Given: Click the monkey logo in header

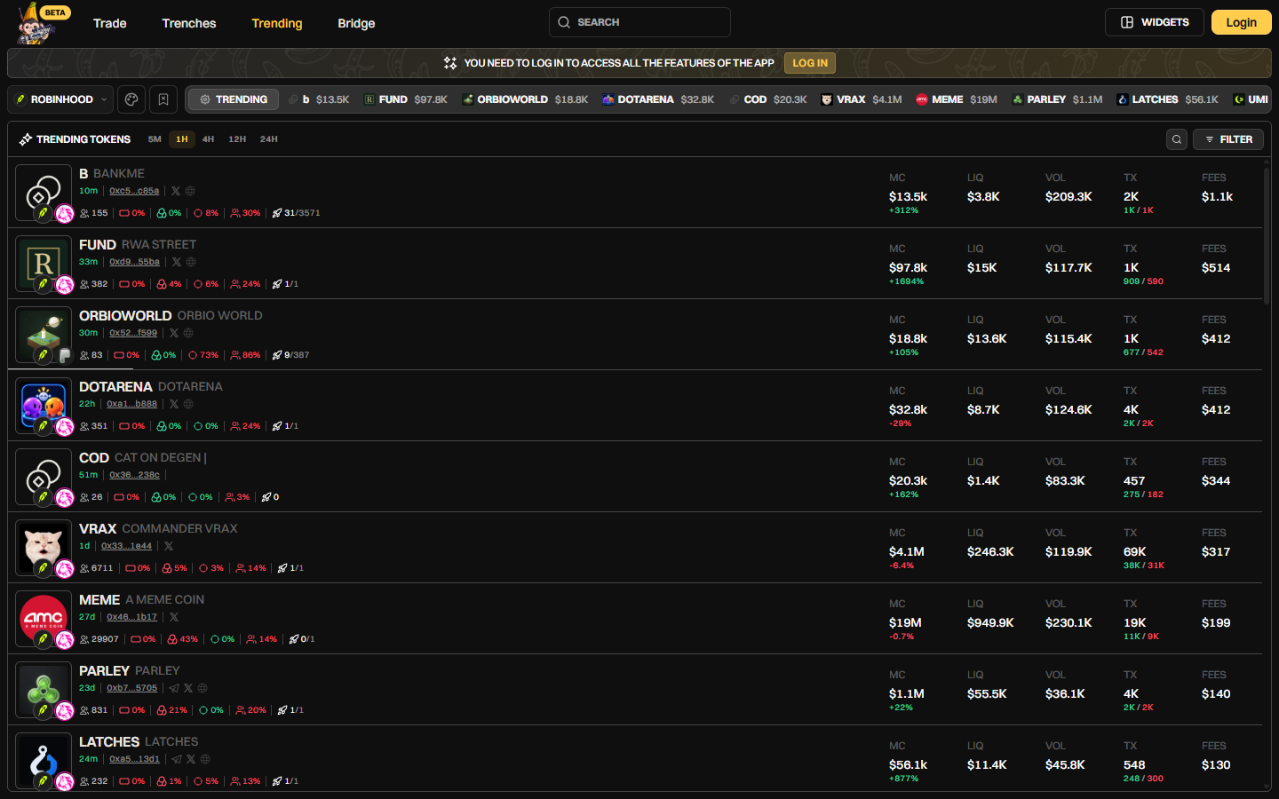Looking at the screenshot, I should click(36, 25).
